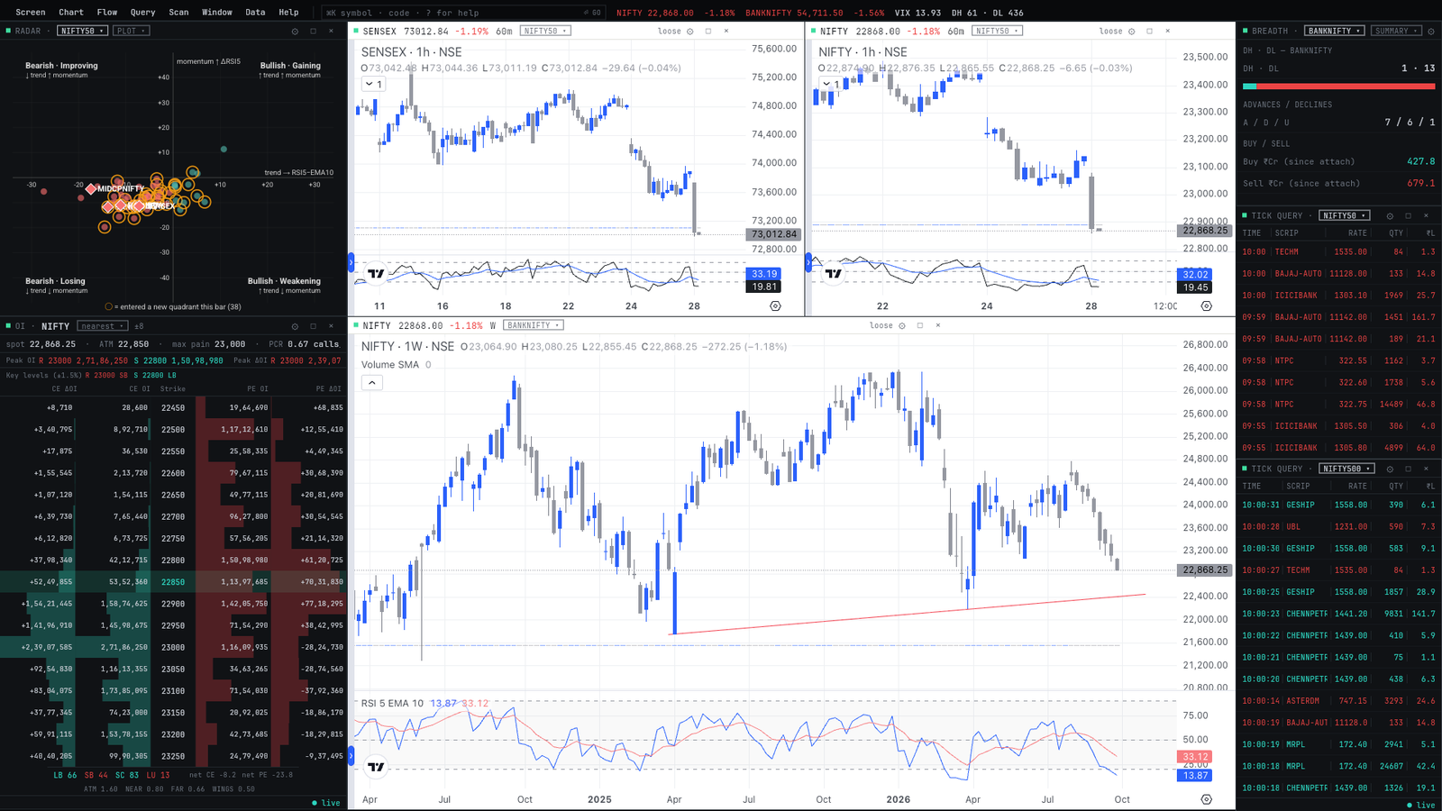1442x811 pixels.
Task: Open weekly chart BANKNIFTY dropdown
Action: 533,325
